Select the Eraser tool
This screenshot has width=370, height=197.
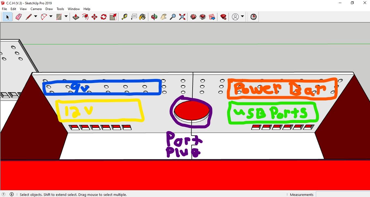pyautogui.click(x=18, y=17)
